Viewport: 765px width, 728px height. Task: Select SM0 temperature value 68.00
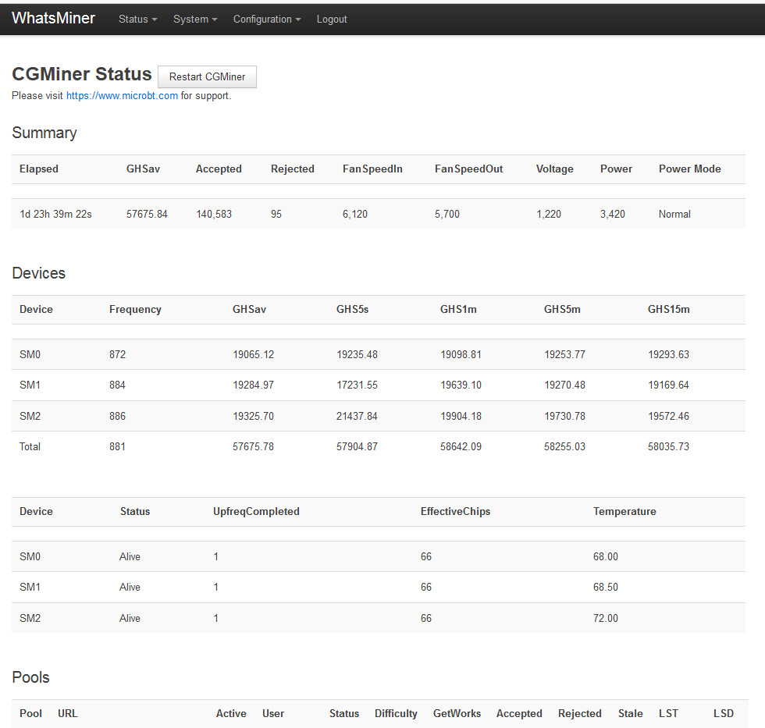point(606,557)
